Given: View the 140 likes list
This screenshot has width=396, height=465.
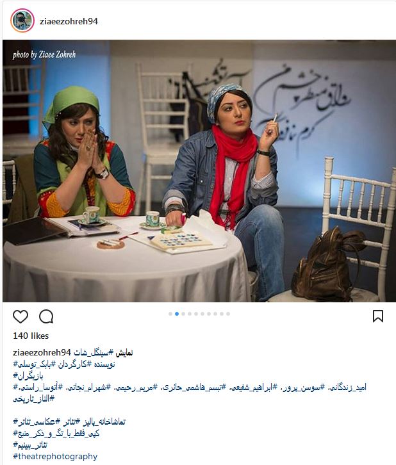Looking at the screenshot, I should (31, 336).
